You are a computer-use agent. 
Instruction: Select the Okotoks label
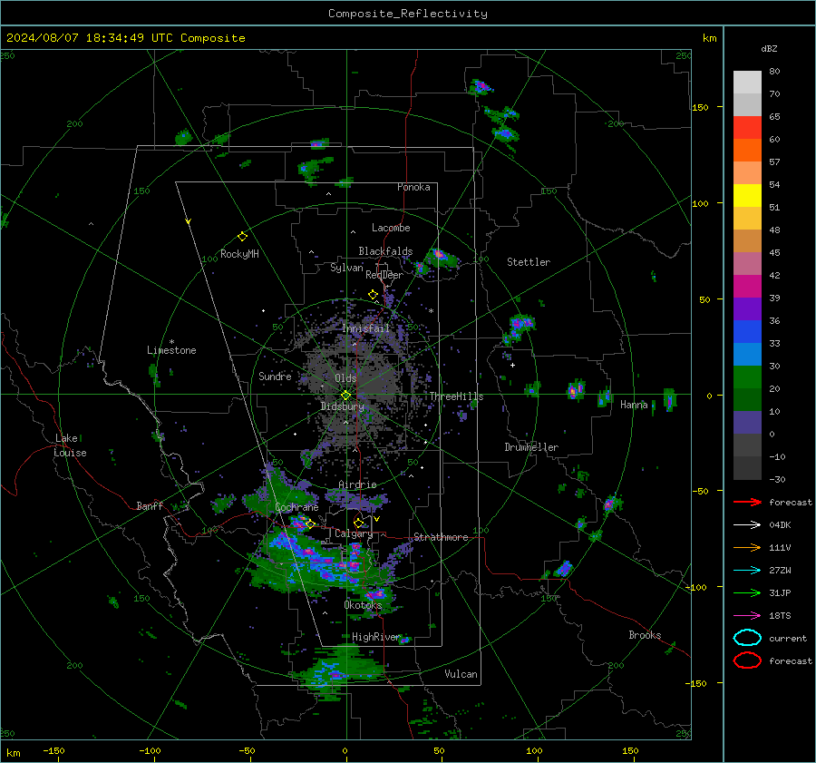363,604
